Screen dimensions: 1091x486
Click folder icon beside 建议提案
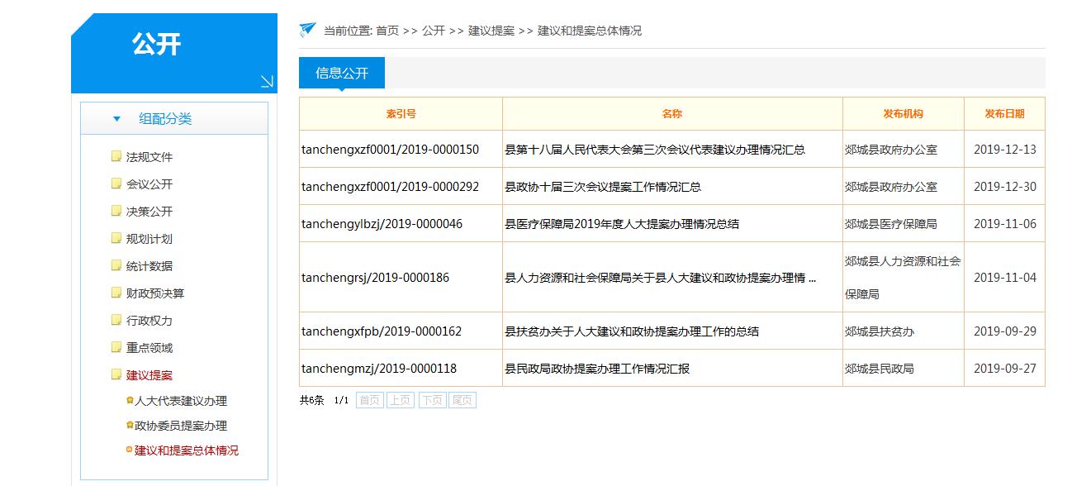pos(116,375)
